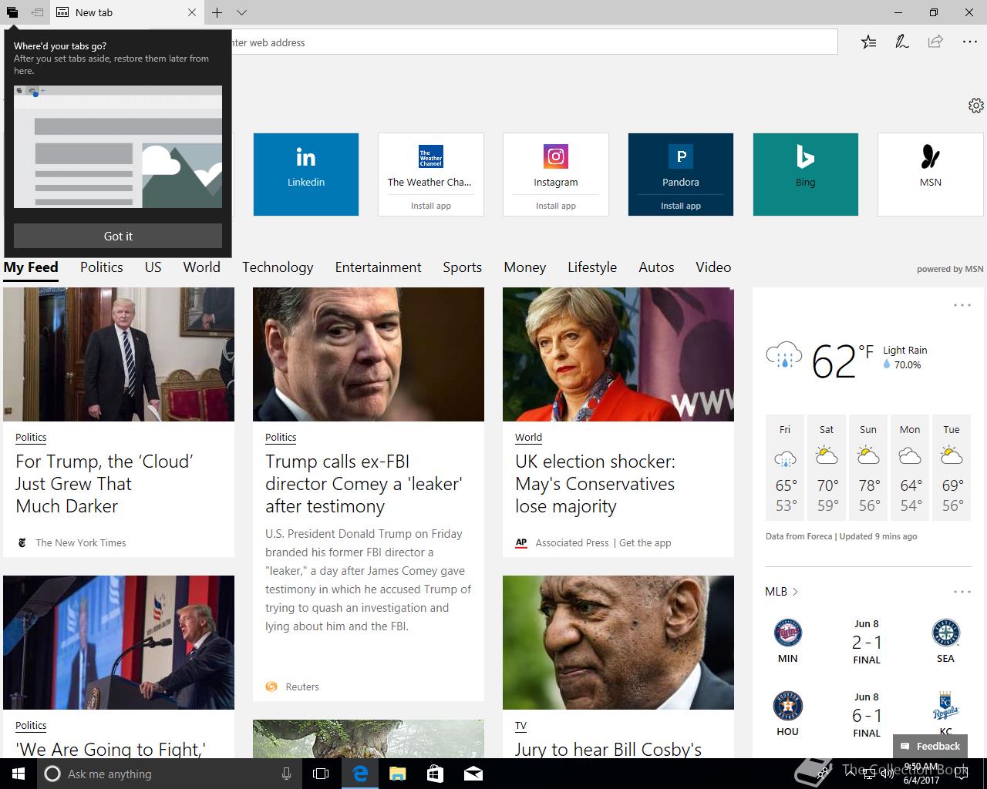The width and height of the screenshot is (987, 789).
Task: Install the Weather Channel app
Action: [x=431, y=206]
